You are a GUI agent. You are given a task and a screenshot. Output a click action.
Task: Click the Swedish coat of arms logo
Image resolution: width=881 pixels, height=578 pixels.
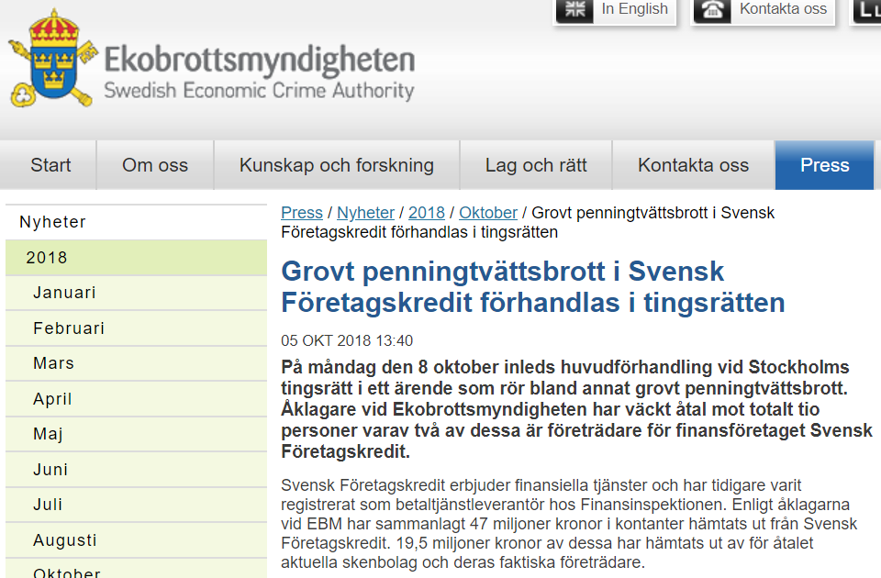coord(53,59)
